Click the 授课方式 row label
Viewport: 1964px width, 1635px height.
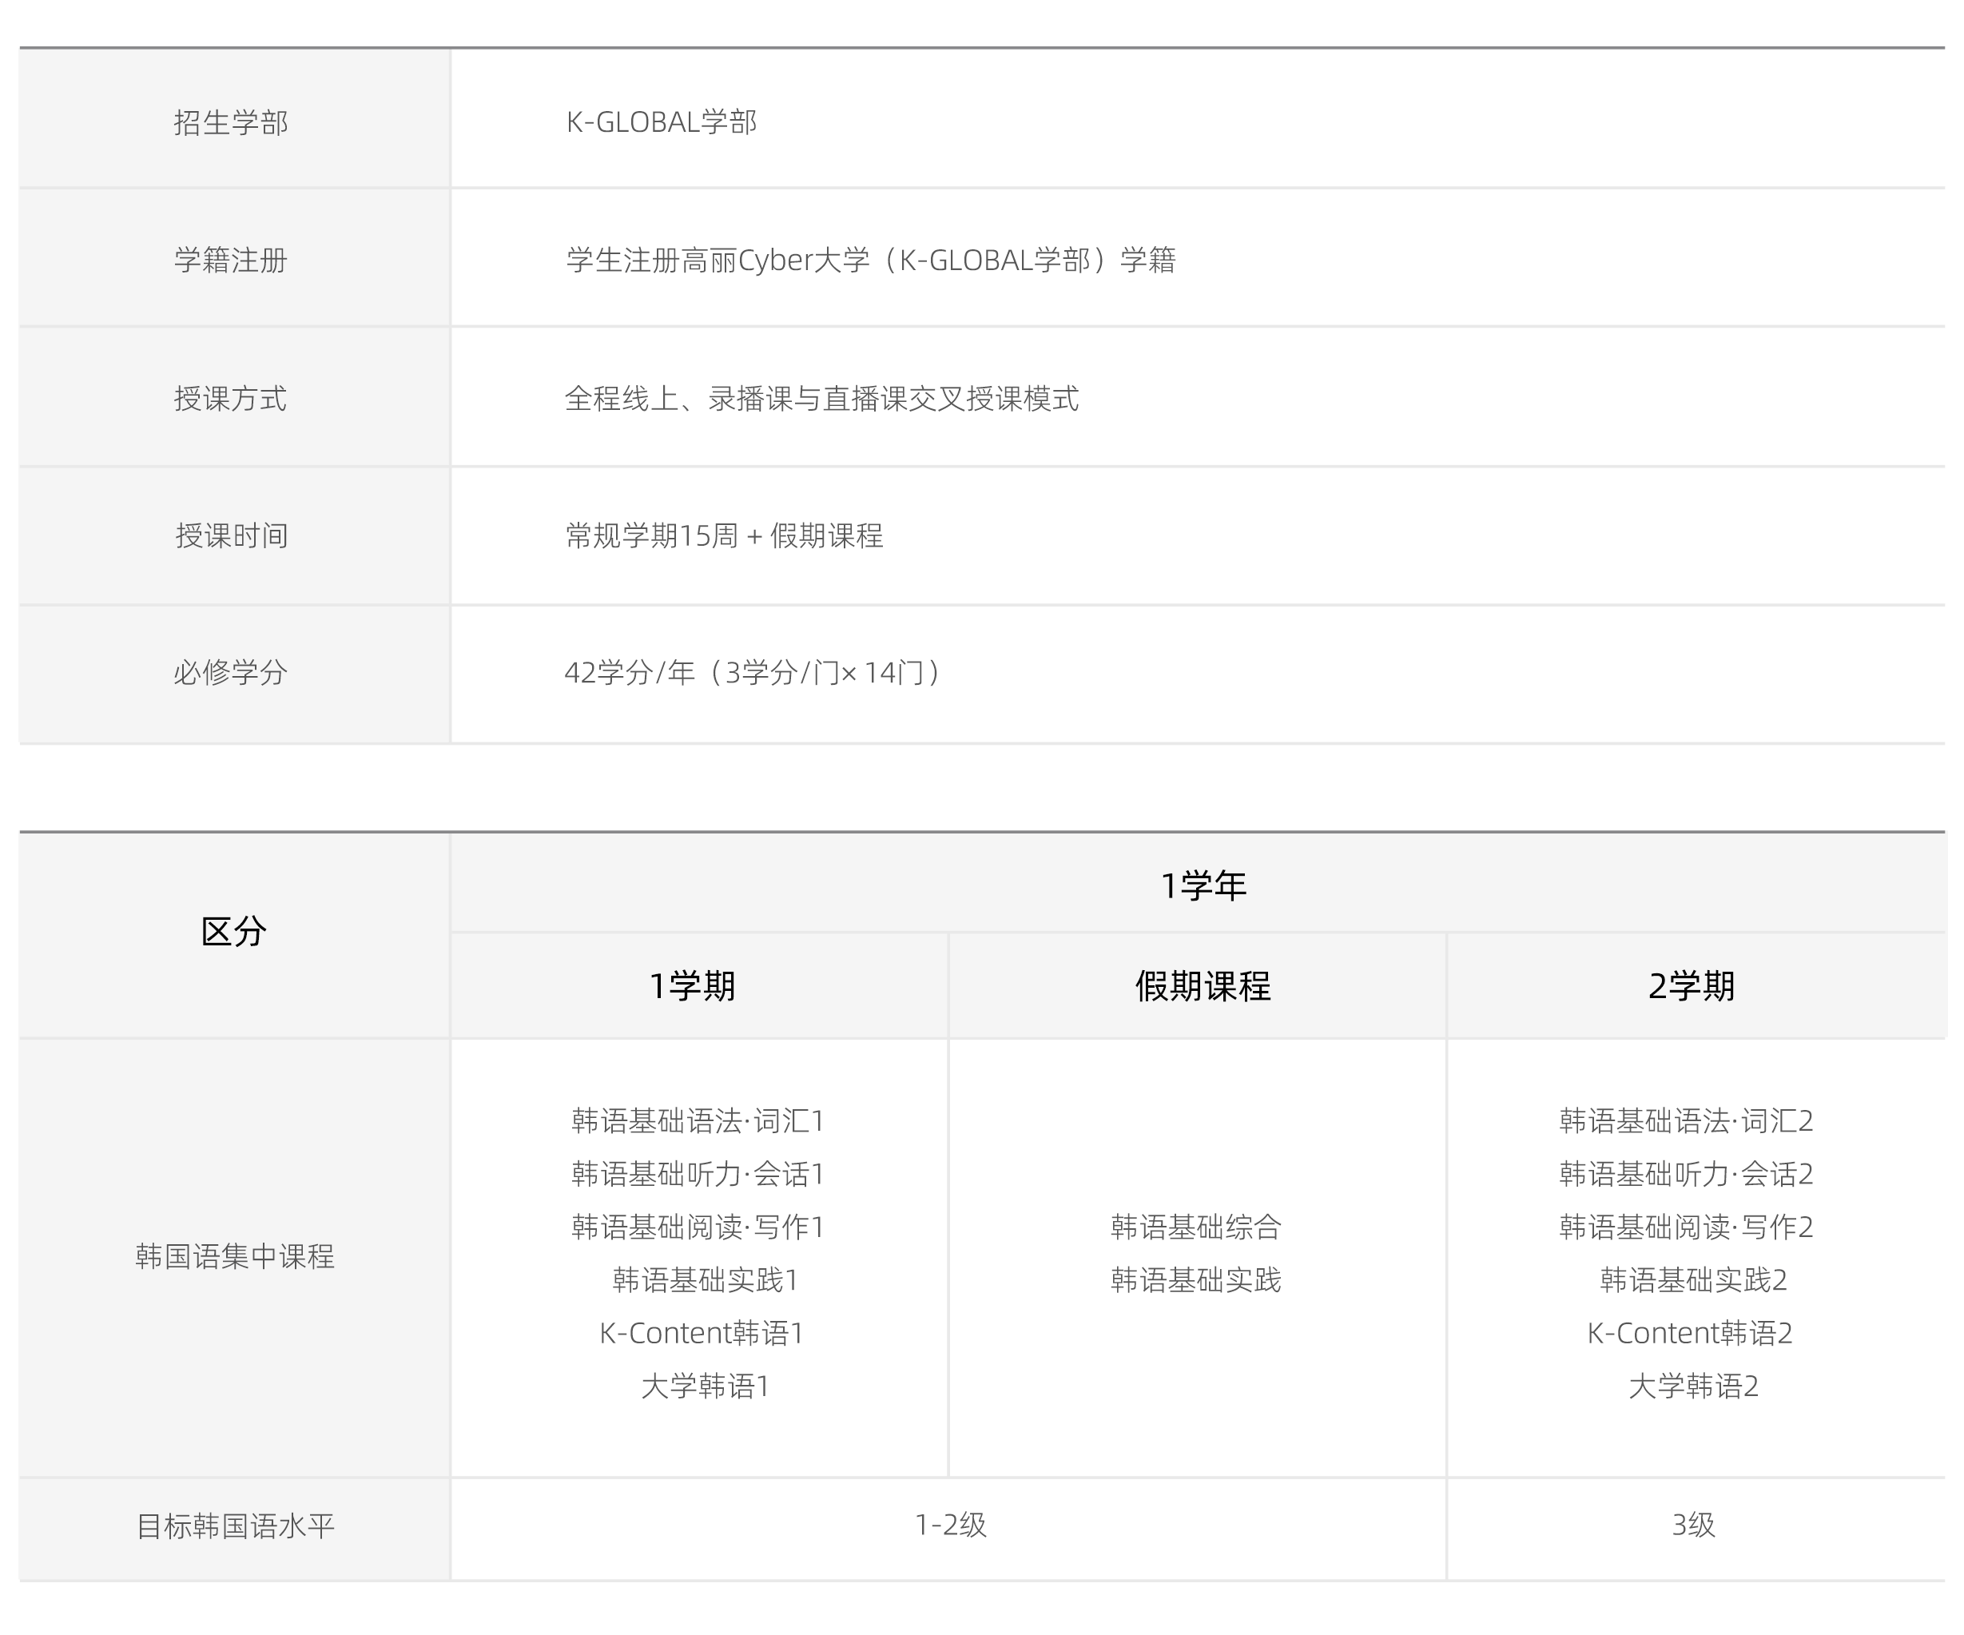tap(231, 399)
